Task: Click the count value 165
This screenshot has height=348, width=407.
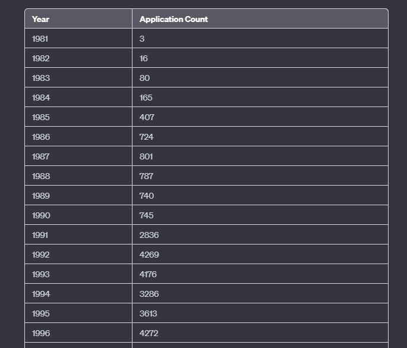Action: click(146, 98)
